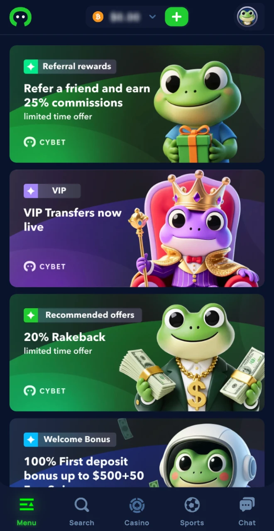Click the Bitcoin currency icon
Image resolution: width=274 pixels, height=531 pixels.
(x=98, y=17)
